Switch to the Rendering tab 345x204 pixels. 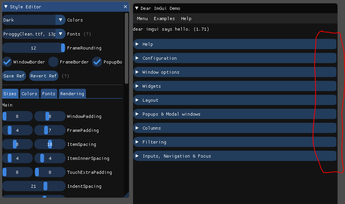coord(72,94)
